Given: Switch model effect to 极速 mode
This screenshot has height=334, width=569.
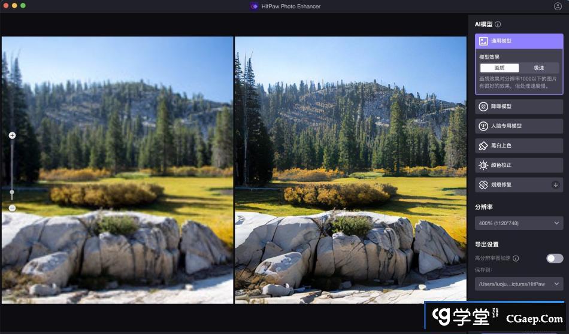Looking at the screenshot, I should point(538,68).
